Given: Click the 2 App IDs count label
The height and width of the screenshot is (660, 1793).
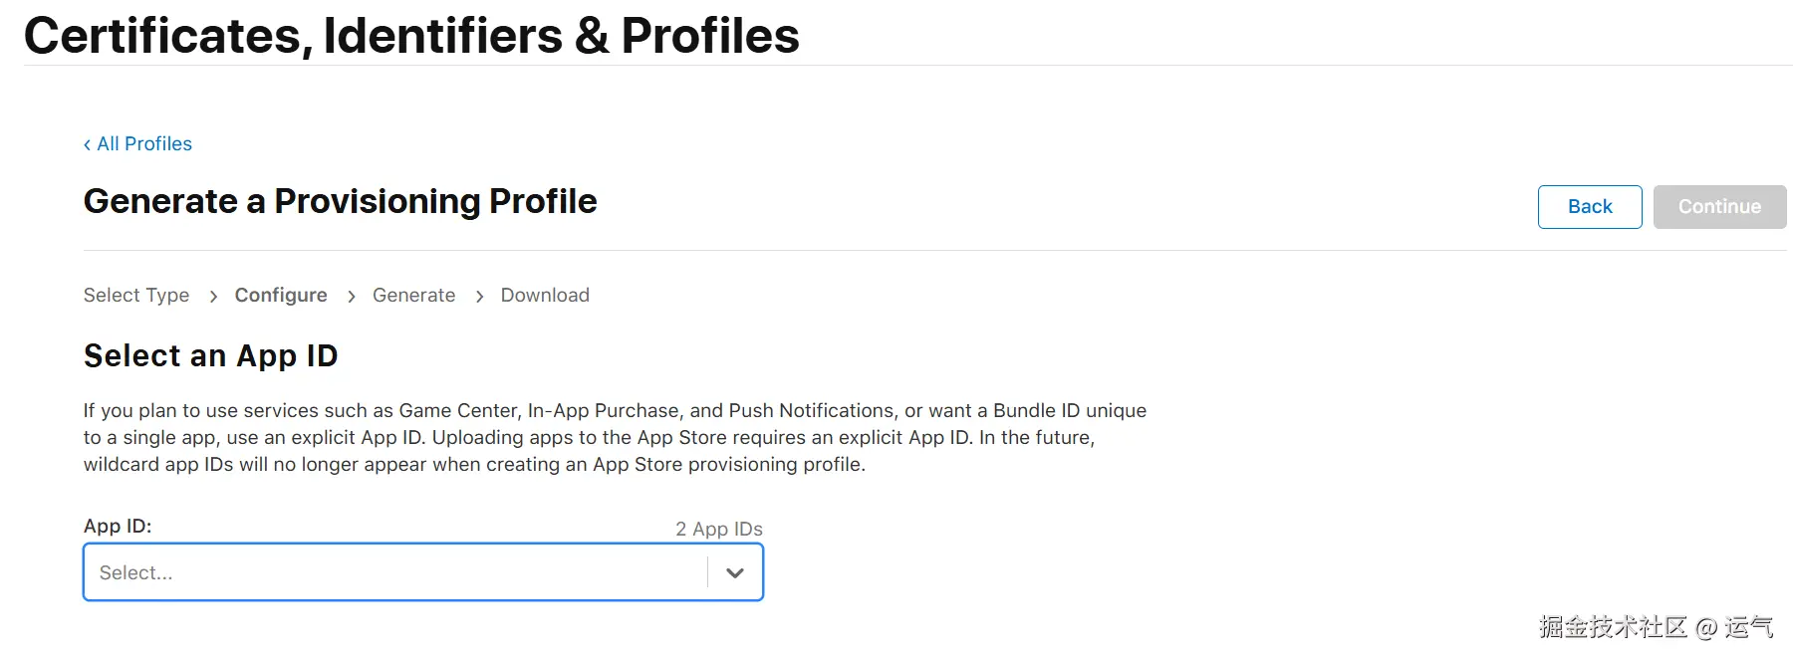Looking at the screenshot, I should [x=718, y=530].
